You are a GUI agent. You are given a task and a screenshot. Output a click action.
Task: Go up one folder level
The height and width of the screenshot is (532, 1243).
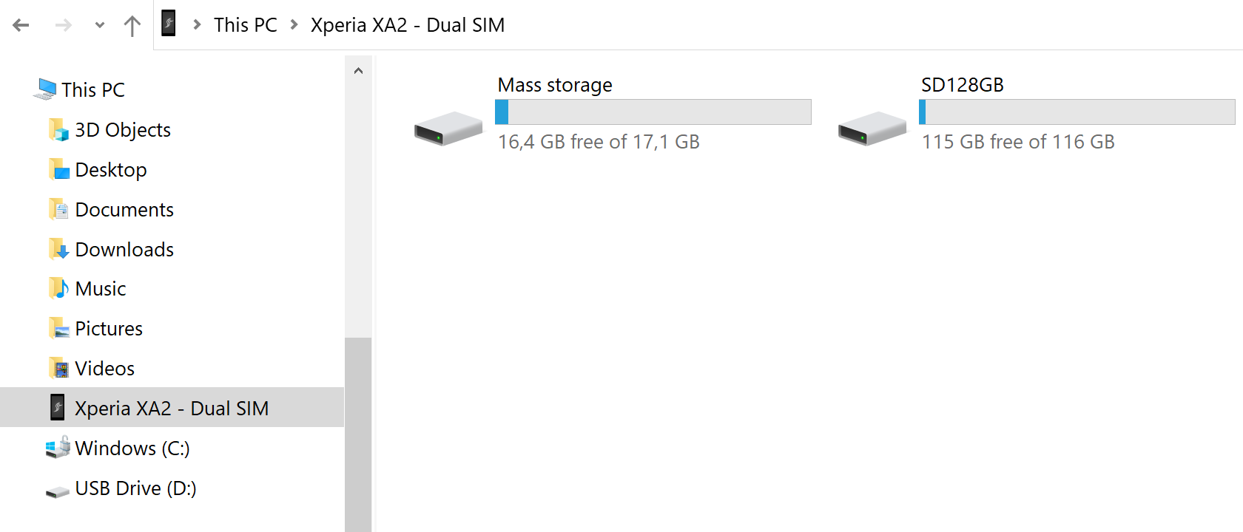[132, 26]
